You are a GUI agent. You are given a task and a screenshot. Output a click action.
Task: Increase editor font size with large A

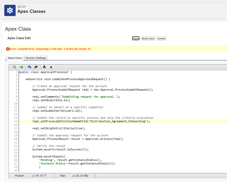point(44,67)
